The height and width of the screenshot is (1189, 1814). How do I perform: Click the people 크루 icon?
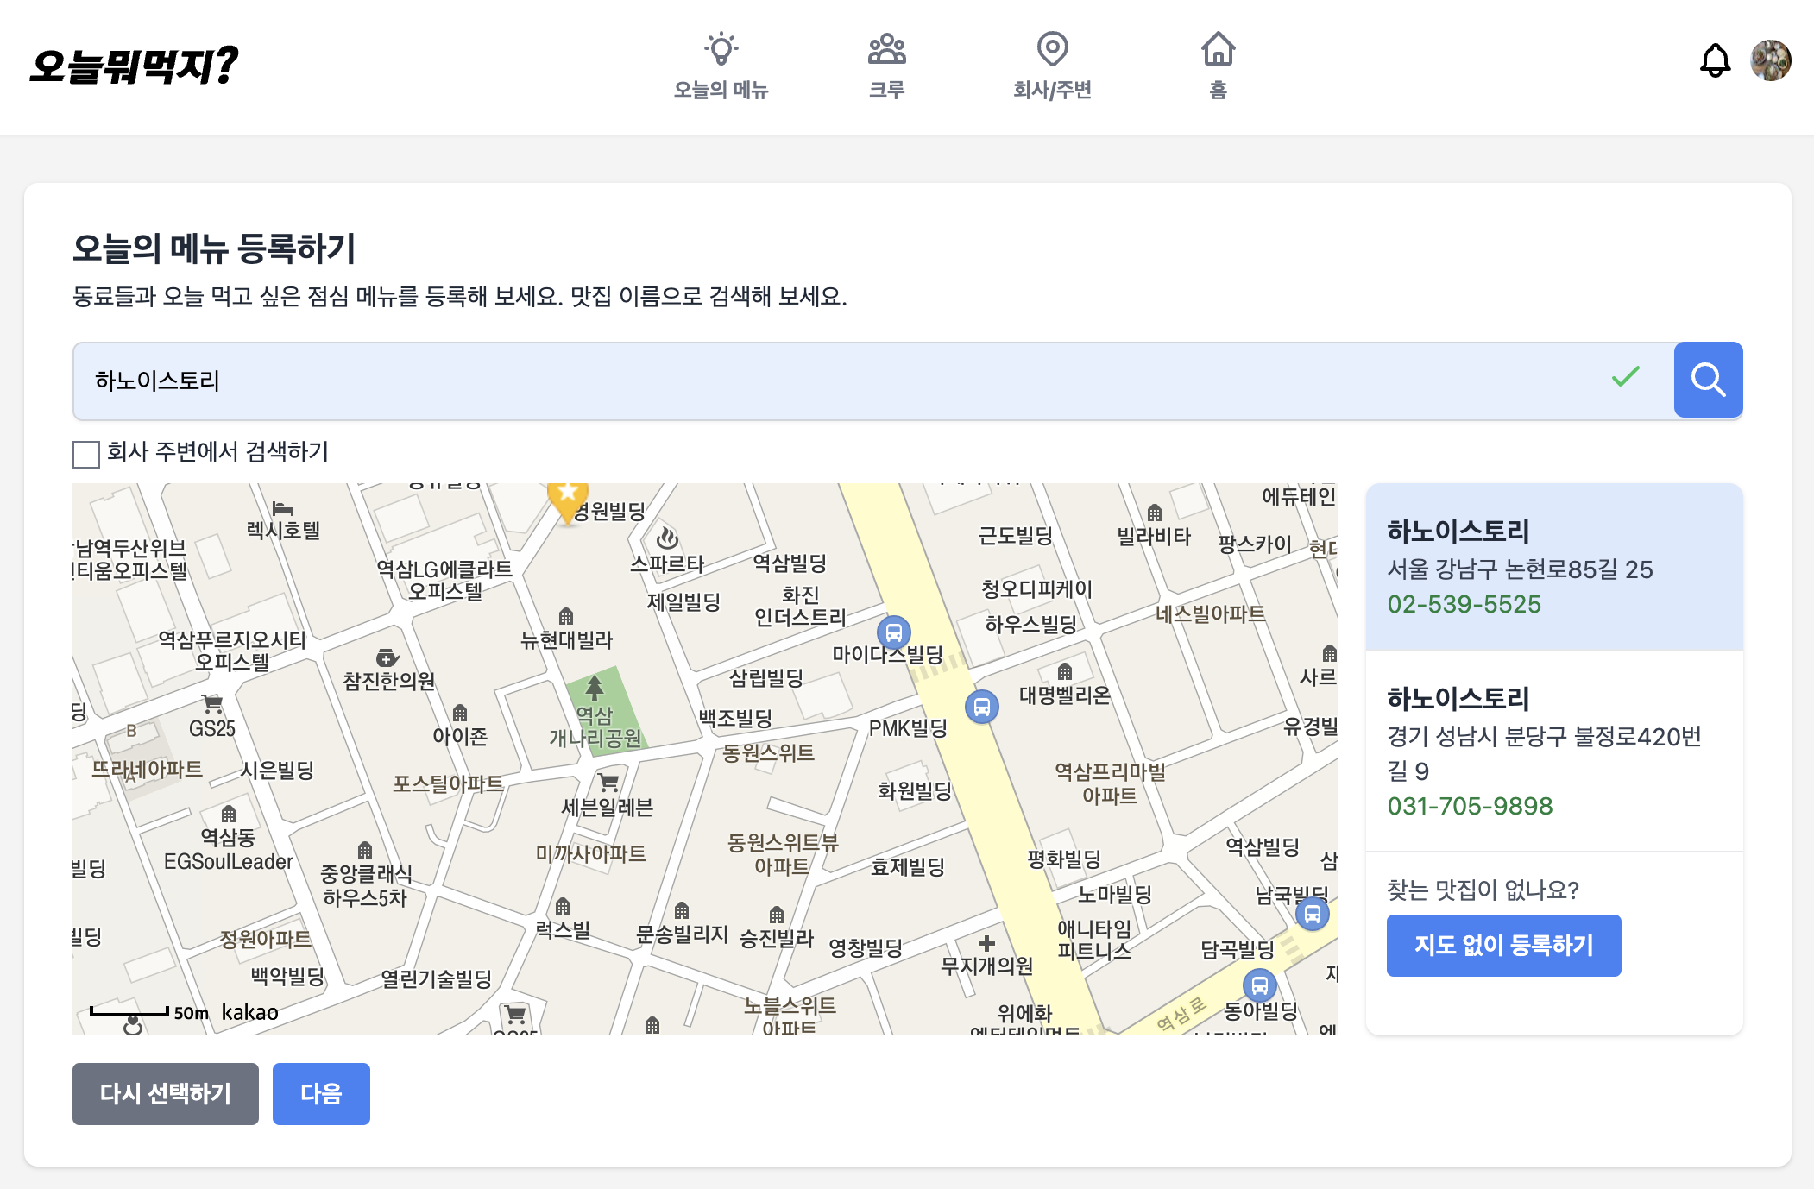(886, 49)
